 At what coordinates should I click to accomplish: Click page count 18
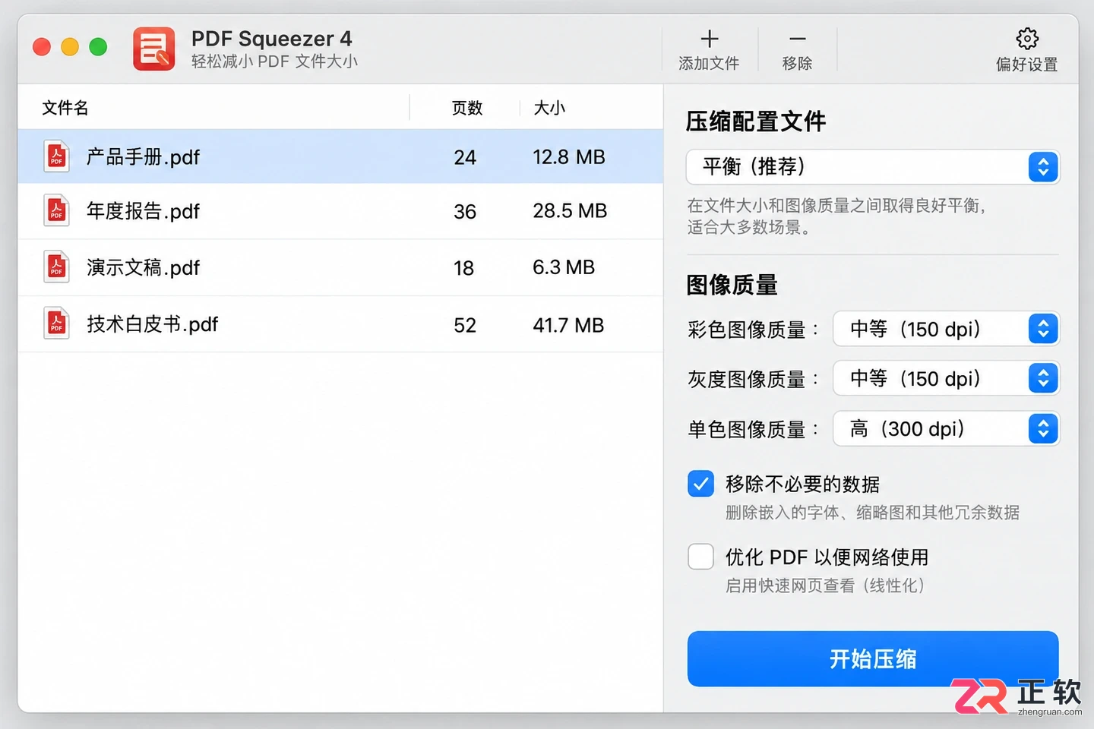[463, 268]
